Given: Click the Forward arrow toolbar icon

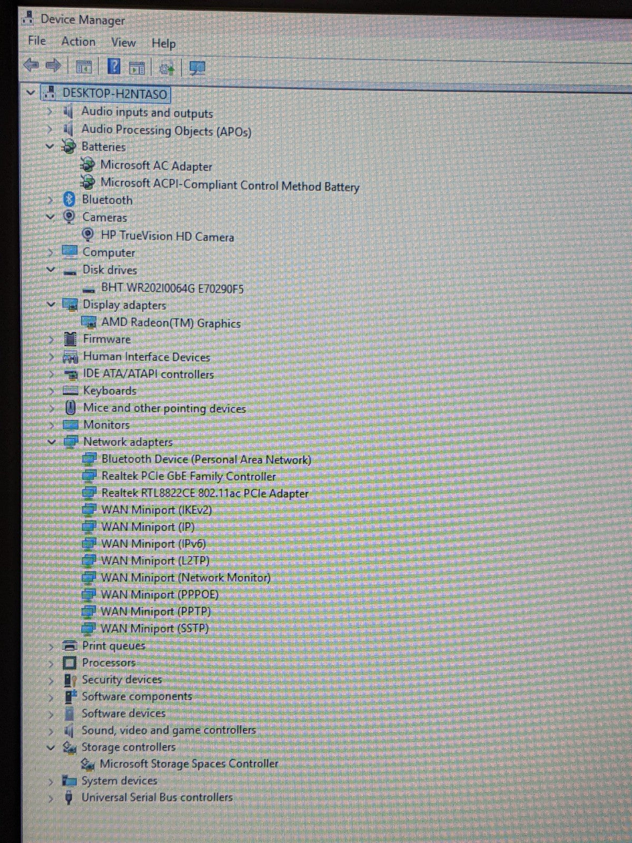Looking at the screenshot, I should pyautogui.click(x=53, y=66).
